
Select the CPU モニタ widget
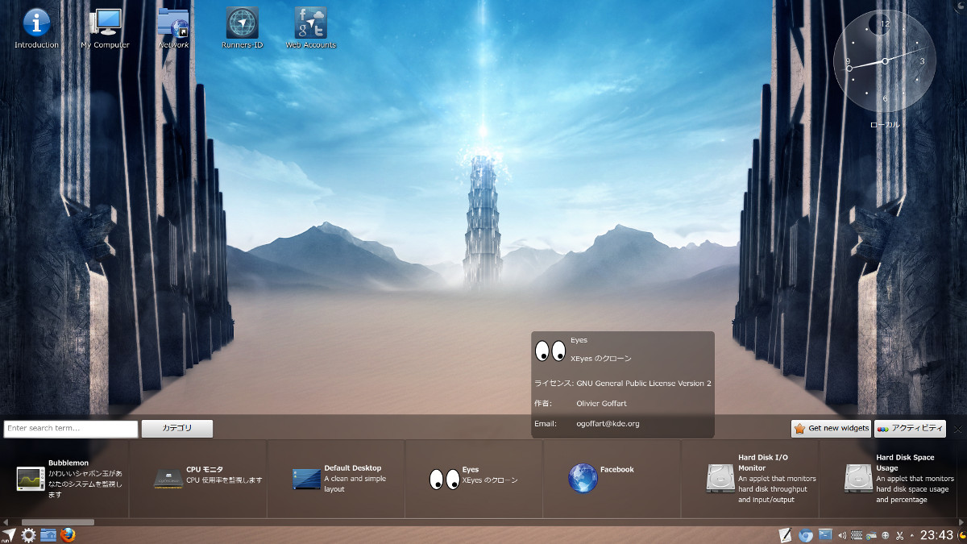tap(208, 479)
